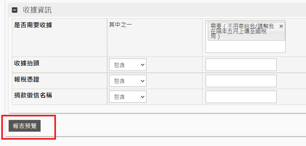Focus the 捐款徵信名稱 value text field
306x146 pixels.
click(x=241, y=97)
